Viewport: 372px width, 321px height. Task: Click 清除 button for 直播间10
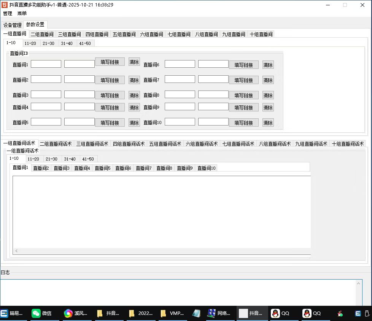(268, 123)
